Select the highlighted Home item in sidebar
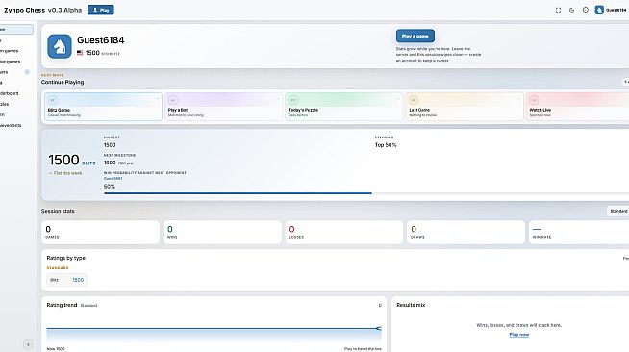 click(x=15, y=29)
